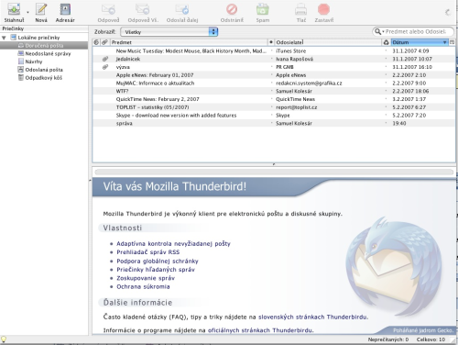458x345 pixels.
Task: Mark message as Spam
Action: pyautogui.click(x=263, y=9)
